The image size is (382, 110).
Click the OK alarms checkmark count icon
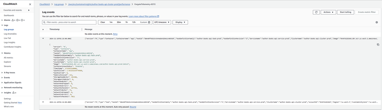tap(18, 20)
